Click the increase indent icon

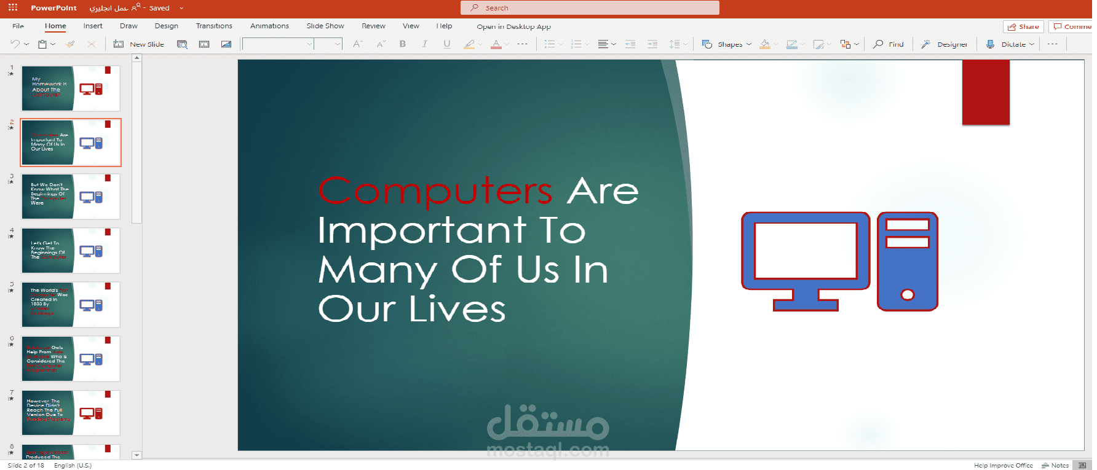coord(652,44)
